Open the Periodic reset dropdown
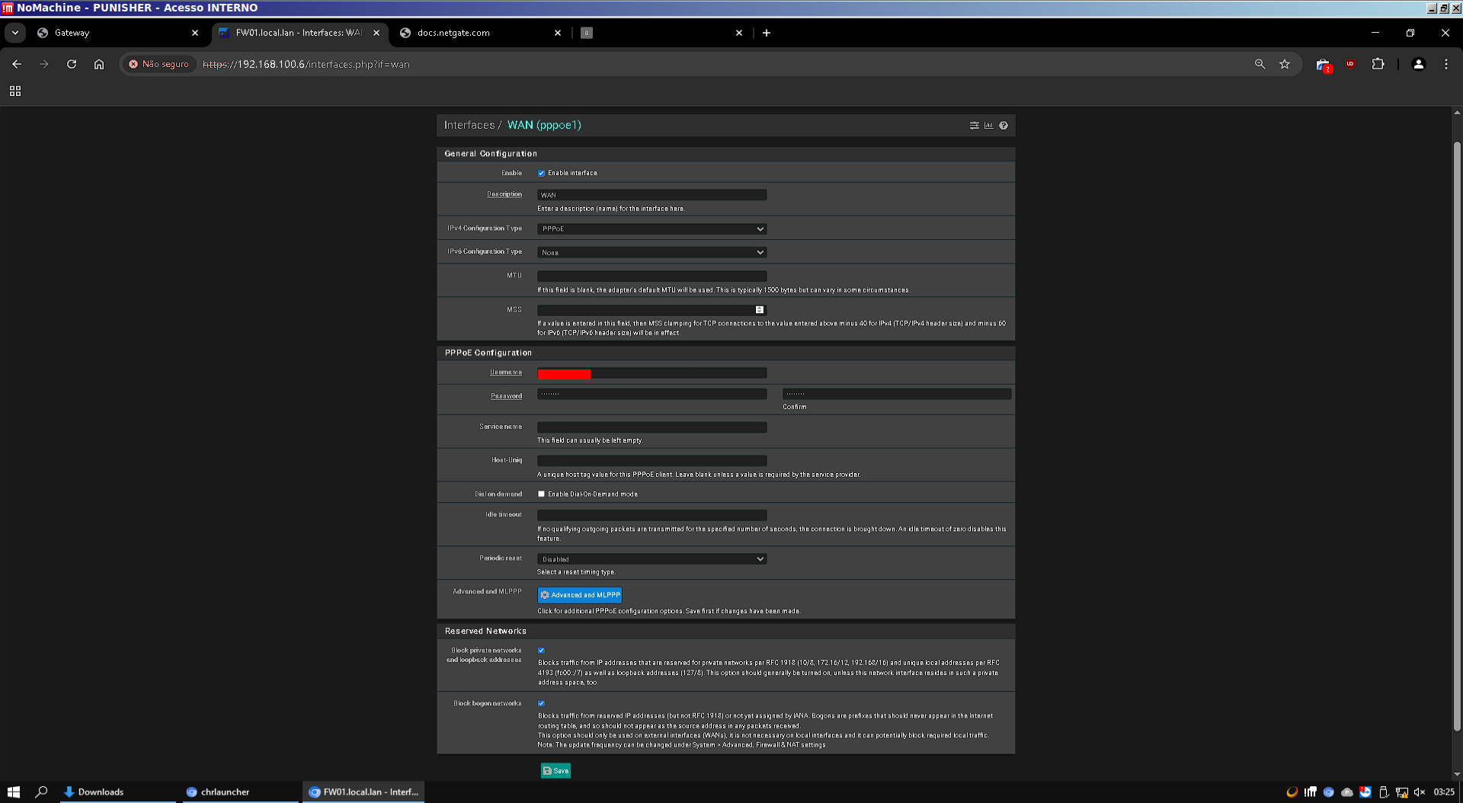Screen dimensions: 1463x803 [651, 559]
